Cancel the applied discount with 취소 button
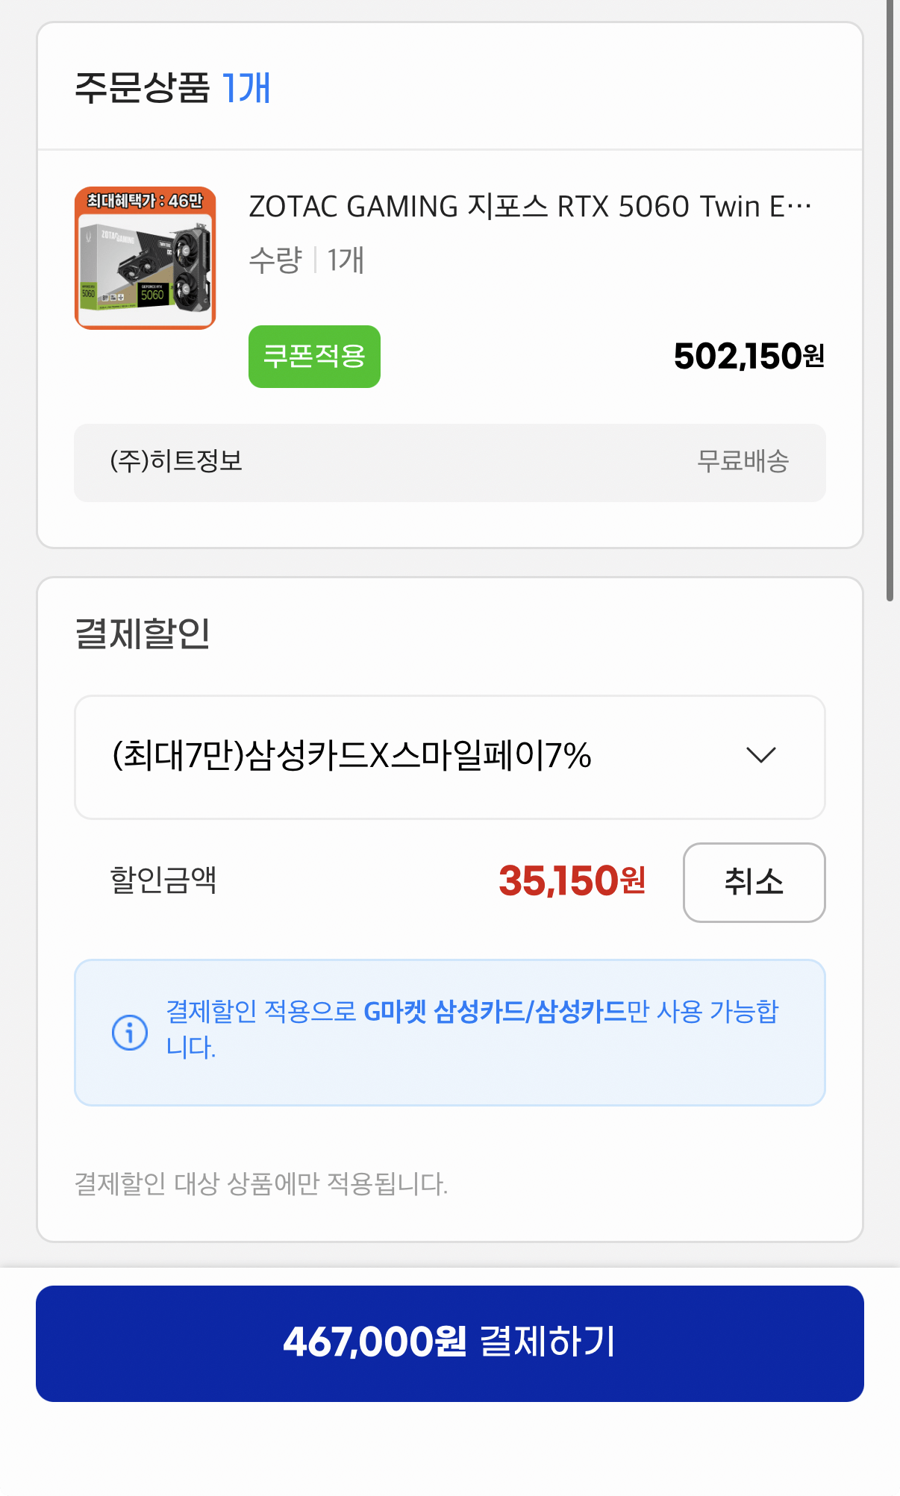900x1496 pixels. click(753, 882)
